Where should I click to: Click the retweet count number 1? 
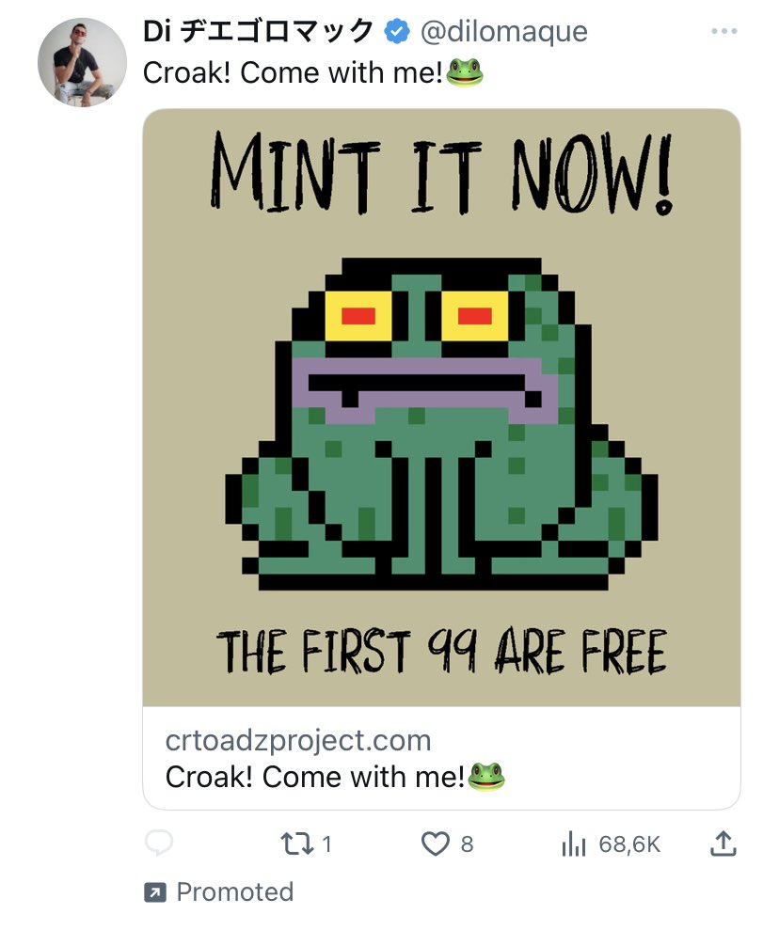point(326,844)
